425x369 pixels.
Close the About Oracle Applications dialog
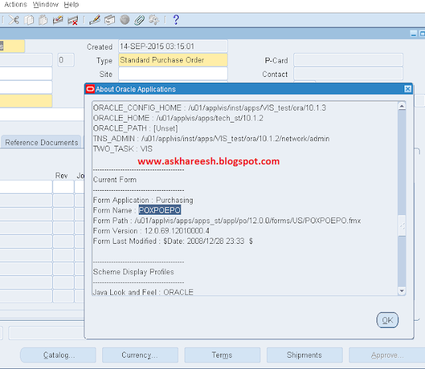pyautogui.click(x=408, y=89)
